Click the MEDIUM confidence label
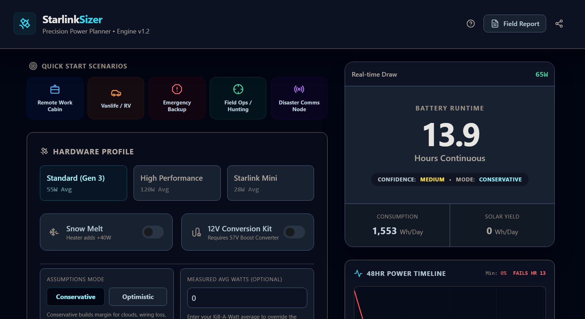Image resolution: width=585 pixels, height=319 pixels. pos(432,179)
